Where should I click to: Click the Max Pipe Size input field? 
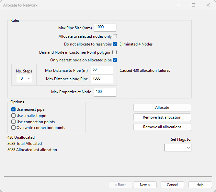tap(105, 28)
